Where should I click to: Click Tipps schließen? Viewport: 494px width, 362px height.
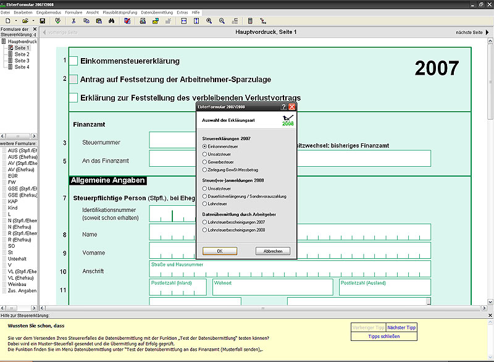[383, 336]
